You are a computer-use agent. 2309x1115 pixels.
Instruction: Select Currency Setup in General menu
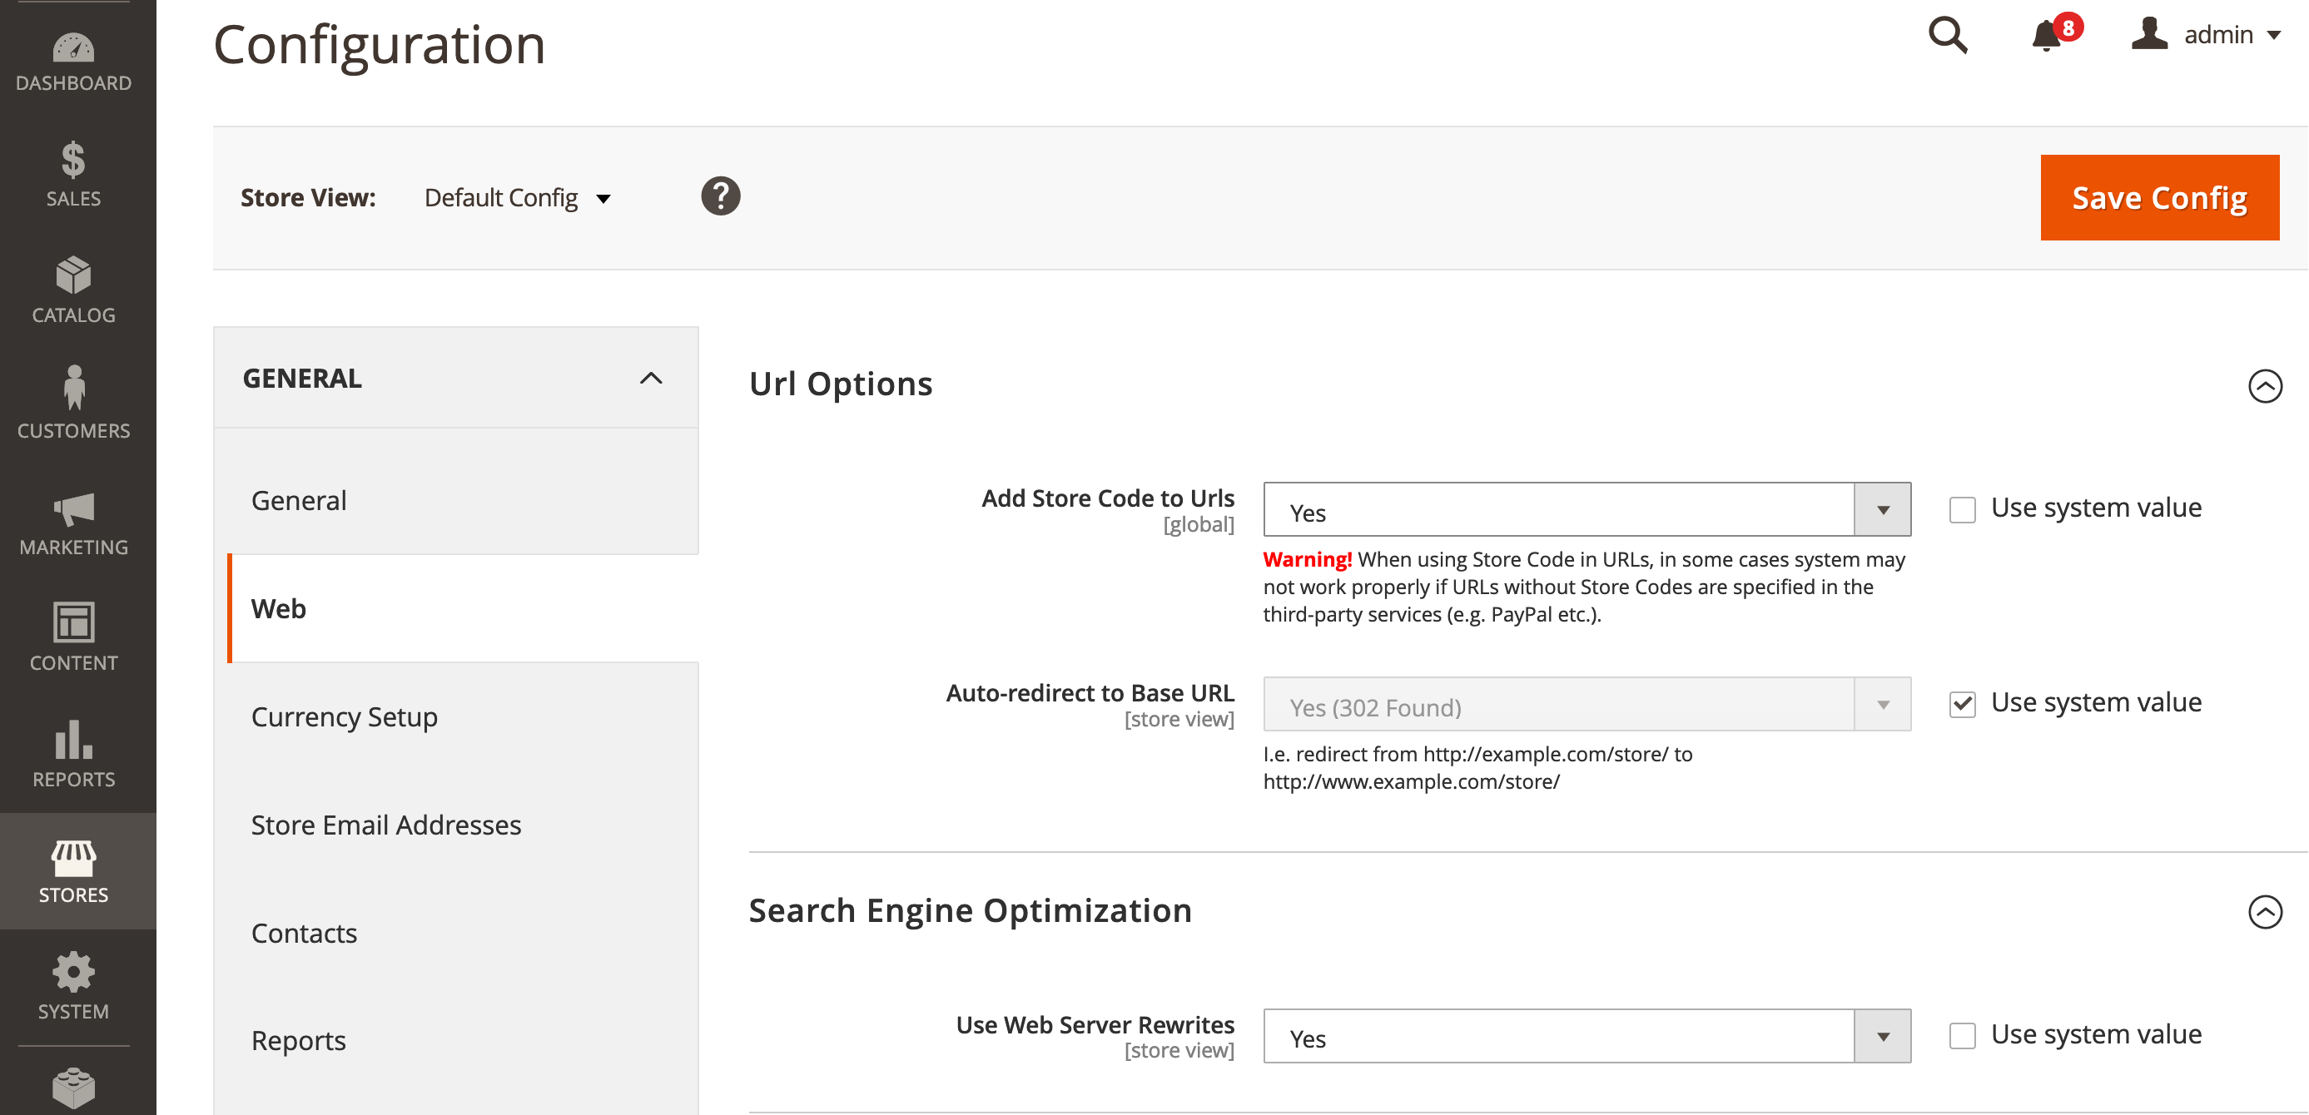[x=345, y=716]
